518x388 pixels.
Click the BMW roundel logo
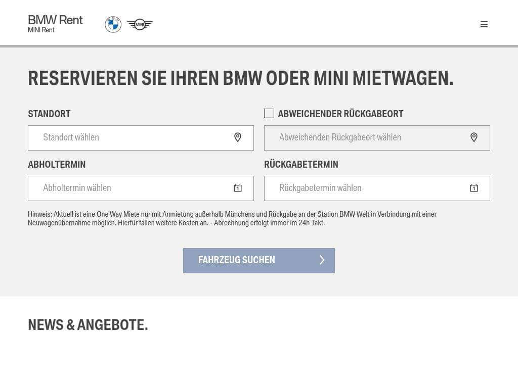113,24
